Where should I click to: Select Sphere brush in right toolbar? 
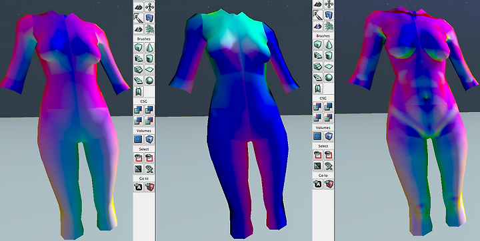[329, 77]
